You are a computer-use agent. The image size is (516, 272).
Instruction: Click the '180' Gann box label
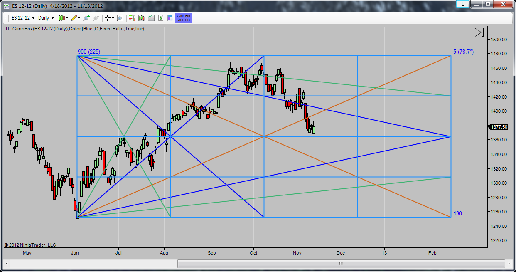[x=457, y=213]
